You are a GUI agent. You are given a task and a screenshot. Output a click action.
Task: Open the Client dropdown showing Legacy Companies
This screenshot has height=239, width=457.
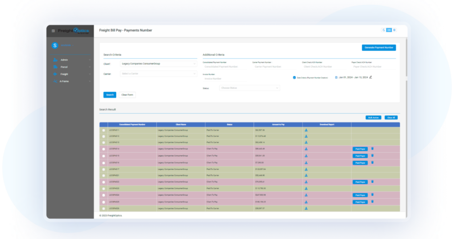(x=158, y=64)
